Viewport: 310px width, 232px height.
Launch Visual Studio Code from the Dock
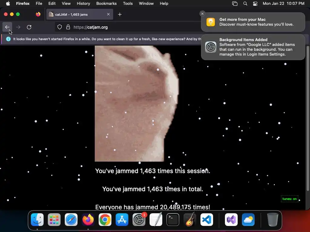[206, 220]
